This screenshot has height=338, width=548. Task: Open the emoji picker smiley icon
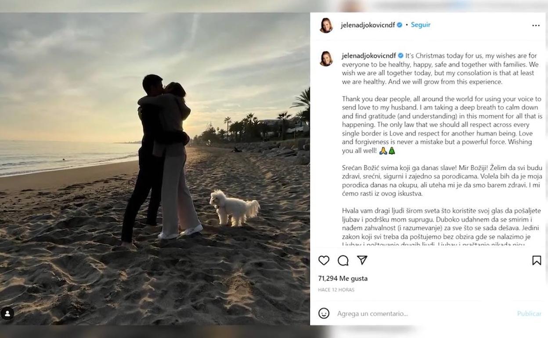(x=324, y=313)
